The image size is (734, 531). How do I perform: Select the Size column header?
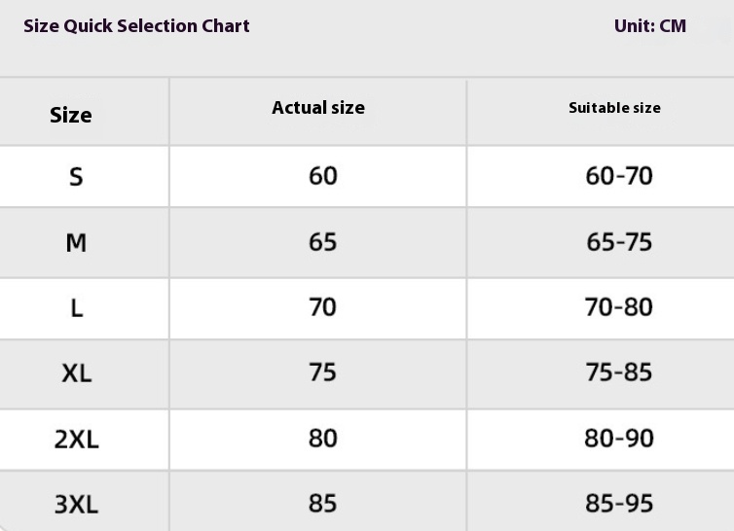point(71,115)
